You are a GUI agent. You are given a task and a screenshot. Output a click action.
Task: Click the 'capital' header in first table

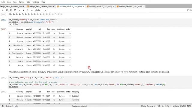[x=29, y=29]
